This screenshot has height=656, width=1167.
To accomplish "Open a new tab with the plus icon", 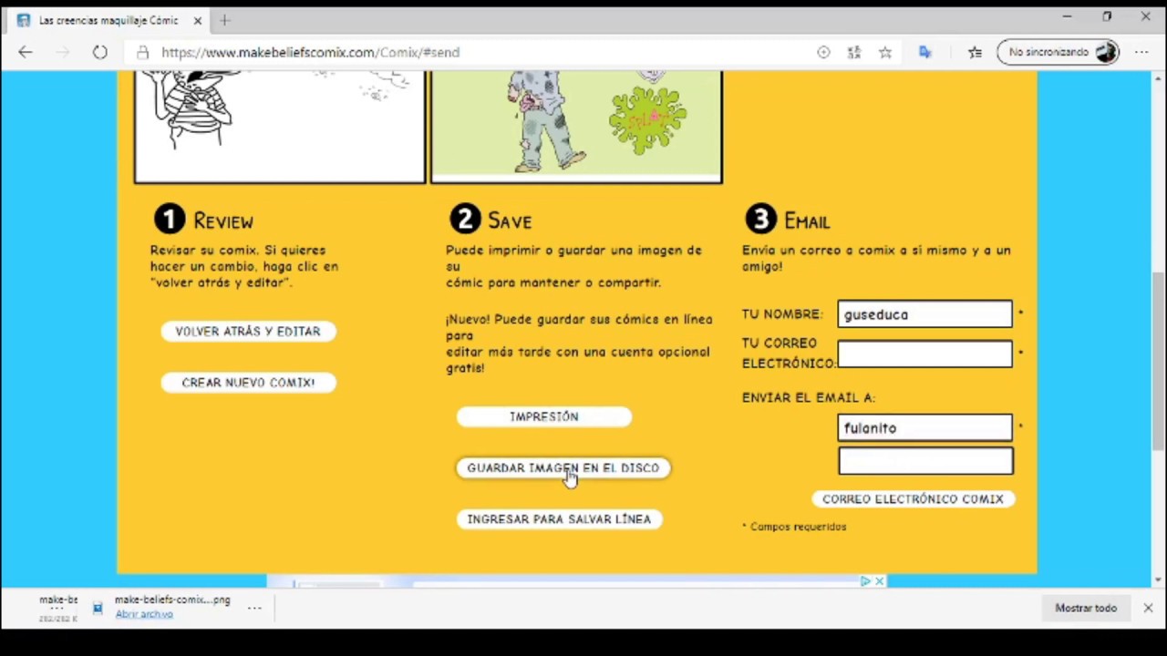I will (224, 20).
